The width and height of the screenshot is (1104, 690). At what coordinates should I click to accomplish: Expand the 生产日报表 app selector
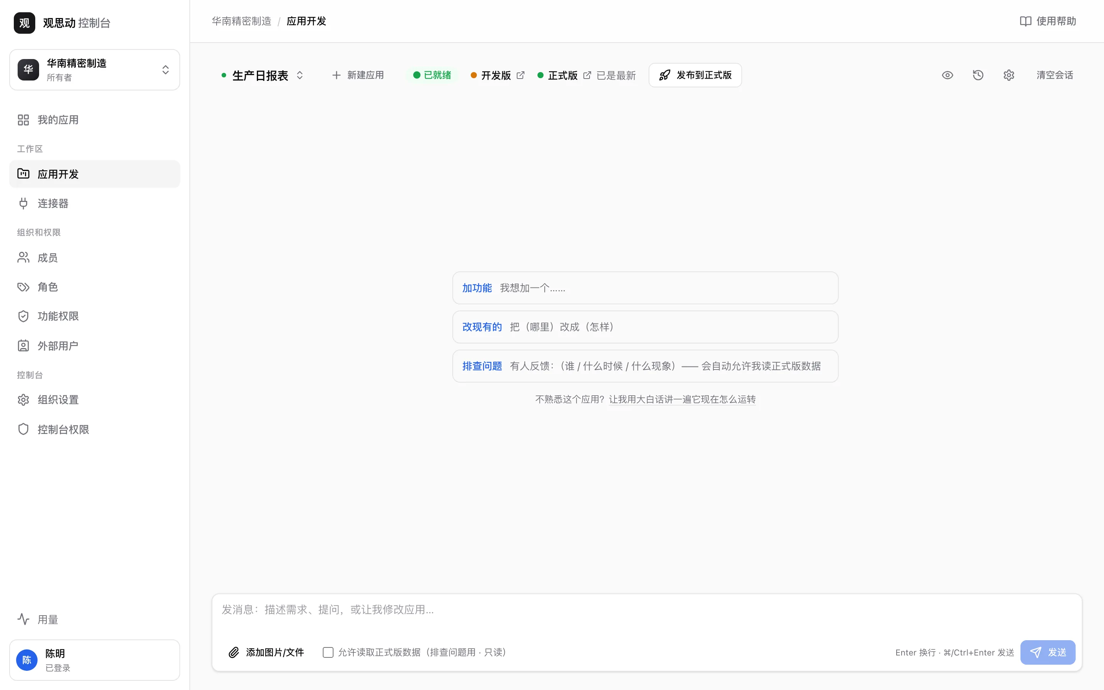[x=263, y=75]
